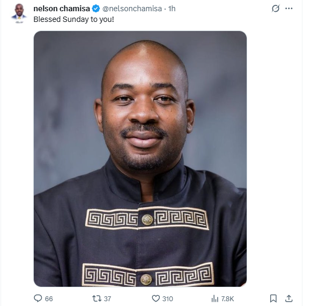Open nelson chamisa's profile avatar

(x=19, y=13)
